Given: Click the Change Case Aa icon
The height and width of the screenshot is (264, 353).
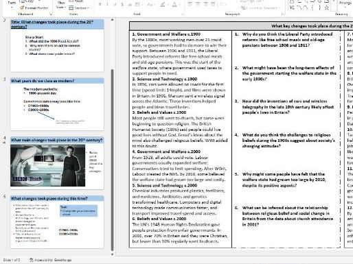Looking at the screenshot, I should [150, 4].
